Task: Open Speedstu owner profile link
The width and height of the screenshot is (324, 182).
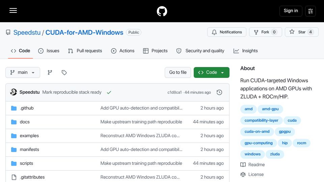Action: 27,32
